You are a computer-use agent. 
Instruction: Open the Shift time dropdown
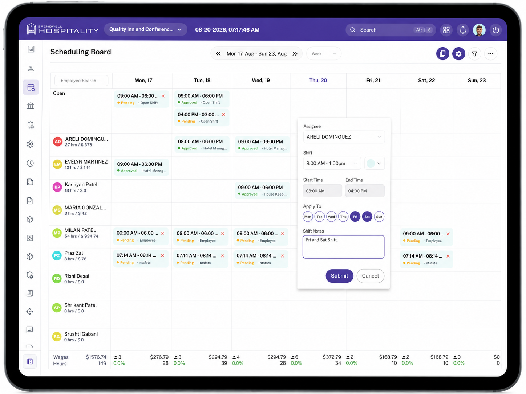(x=332, y=163)
